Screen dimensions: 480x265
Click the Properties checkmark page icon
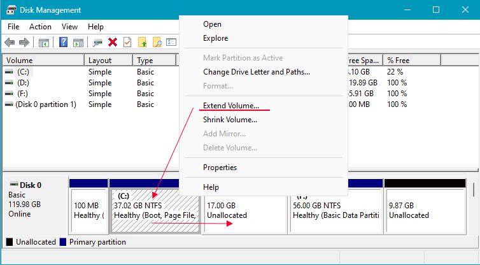pyautogui.click(x=127, y=42)
